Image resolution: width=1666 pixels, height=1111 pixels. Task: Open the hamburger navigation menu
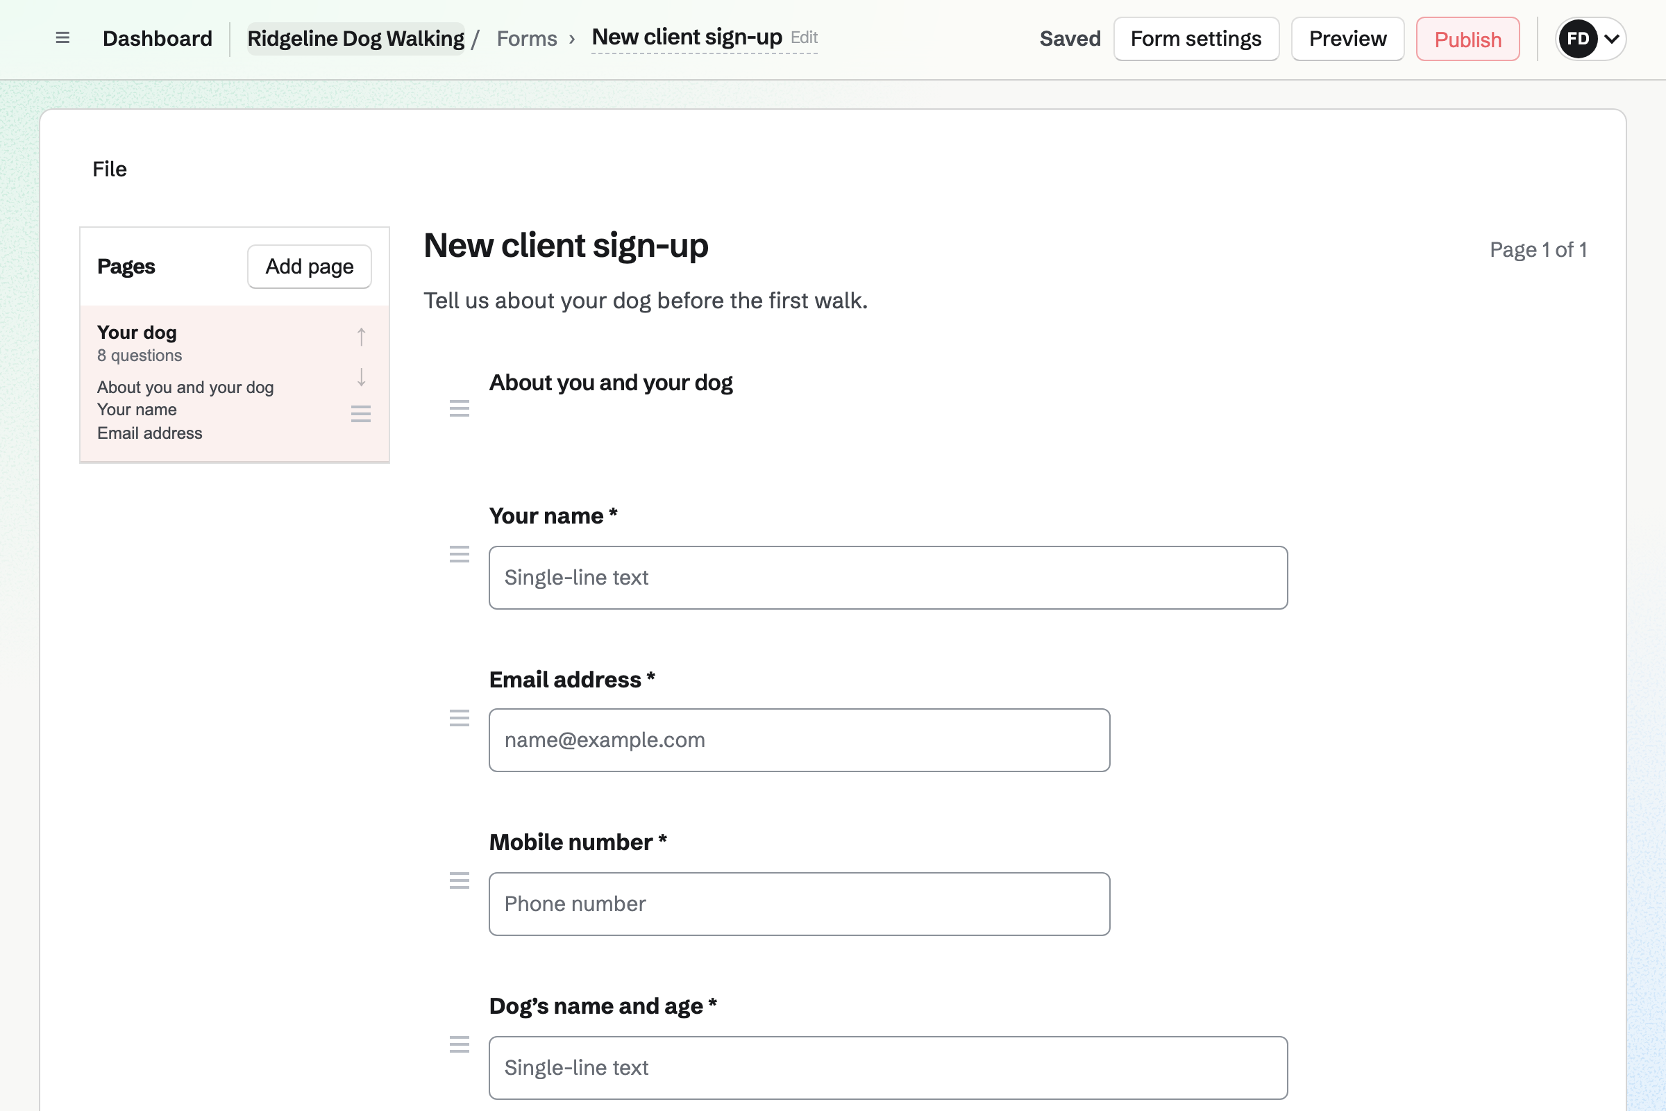(x=62, y=38)
